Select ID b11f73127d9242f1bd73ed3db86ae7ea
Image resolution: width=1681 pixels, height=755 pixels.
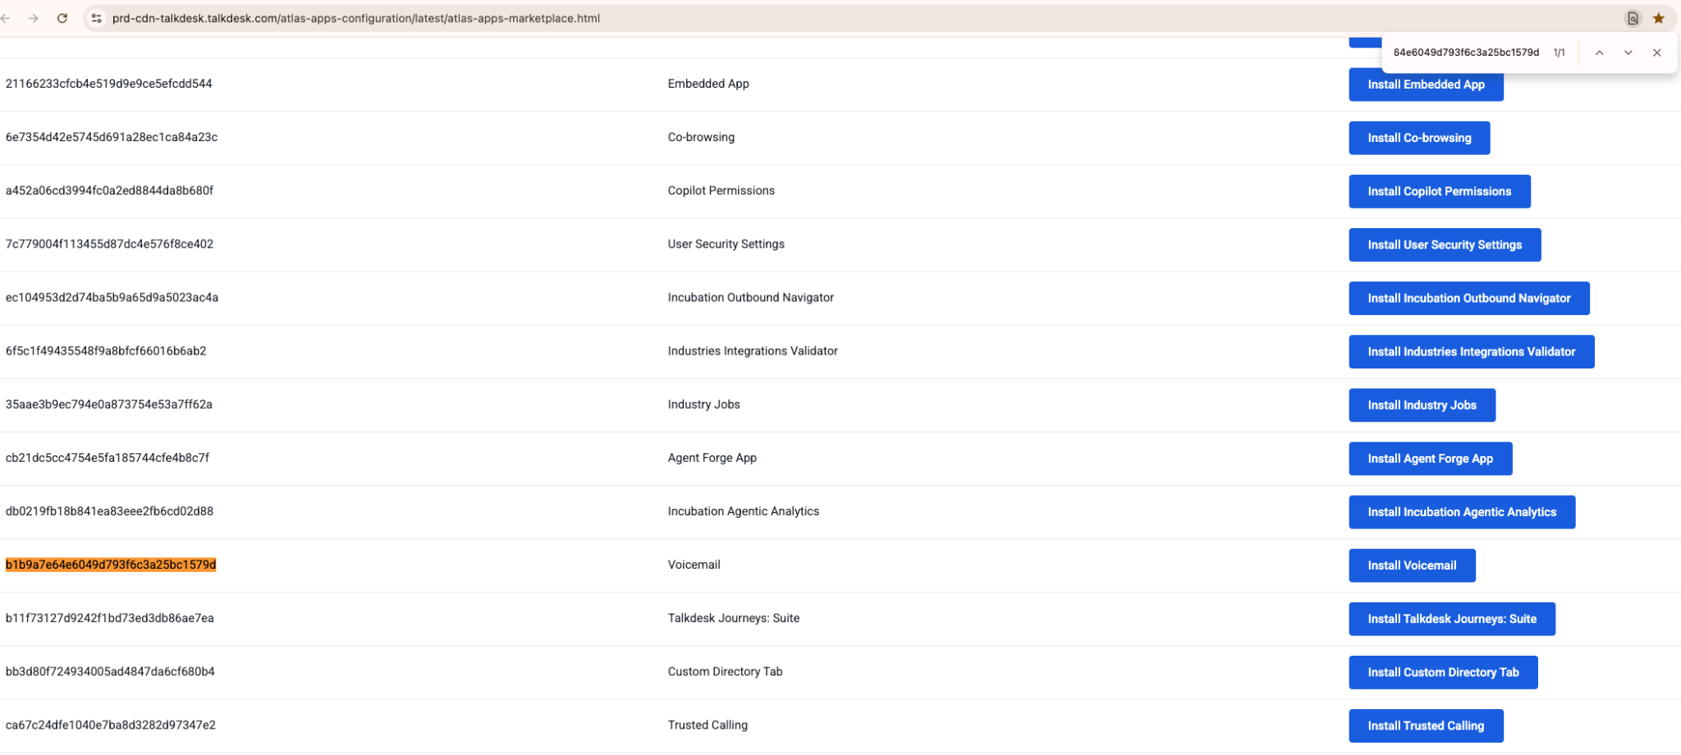(109, 618)
